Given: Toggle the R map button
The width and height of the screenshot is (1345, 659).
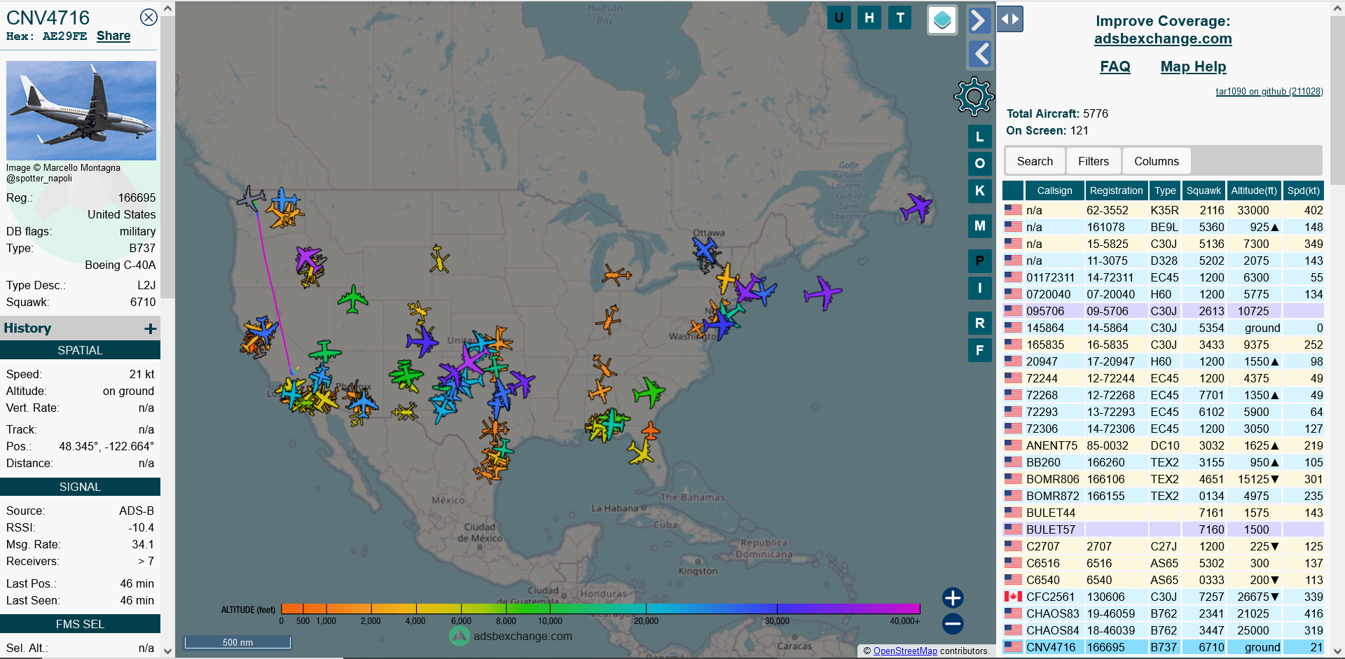Looking at the screenshot, I should (979, 323).
